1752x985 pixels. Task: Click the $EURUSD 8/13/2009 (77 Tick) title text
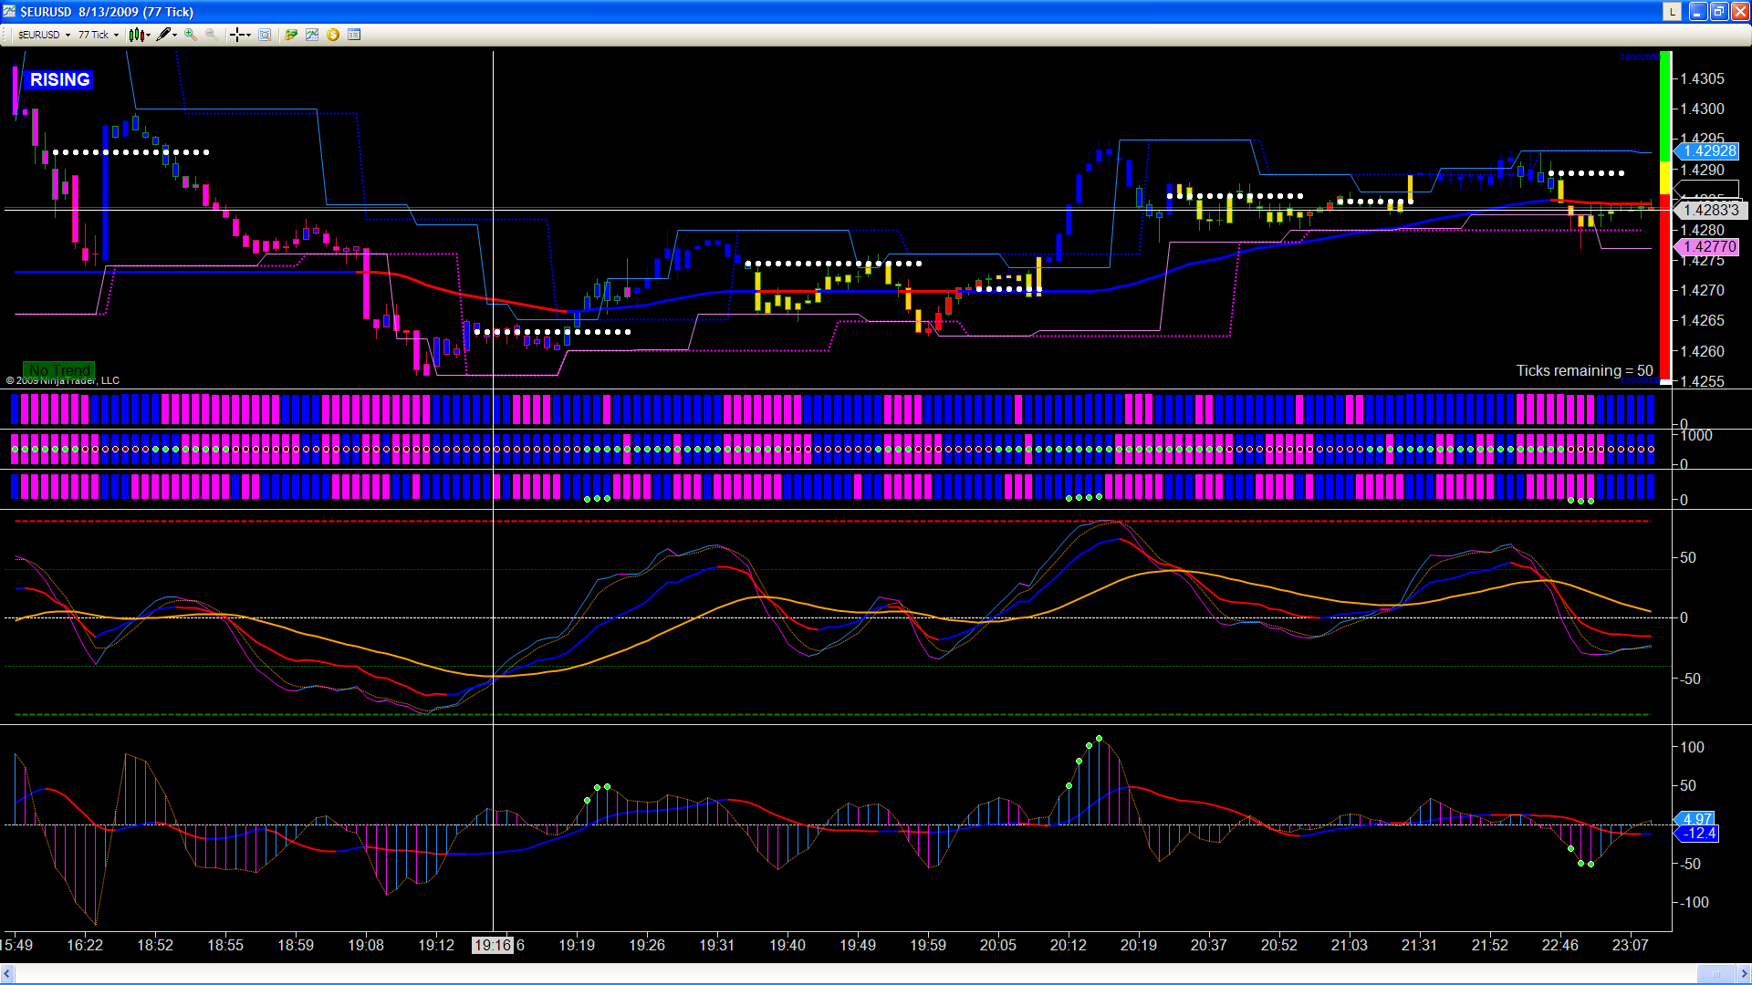coord(107,12)
